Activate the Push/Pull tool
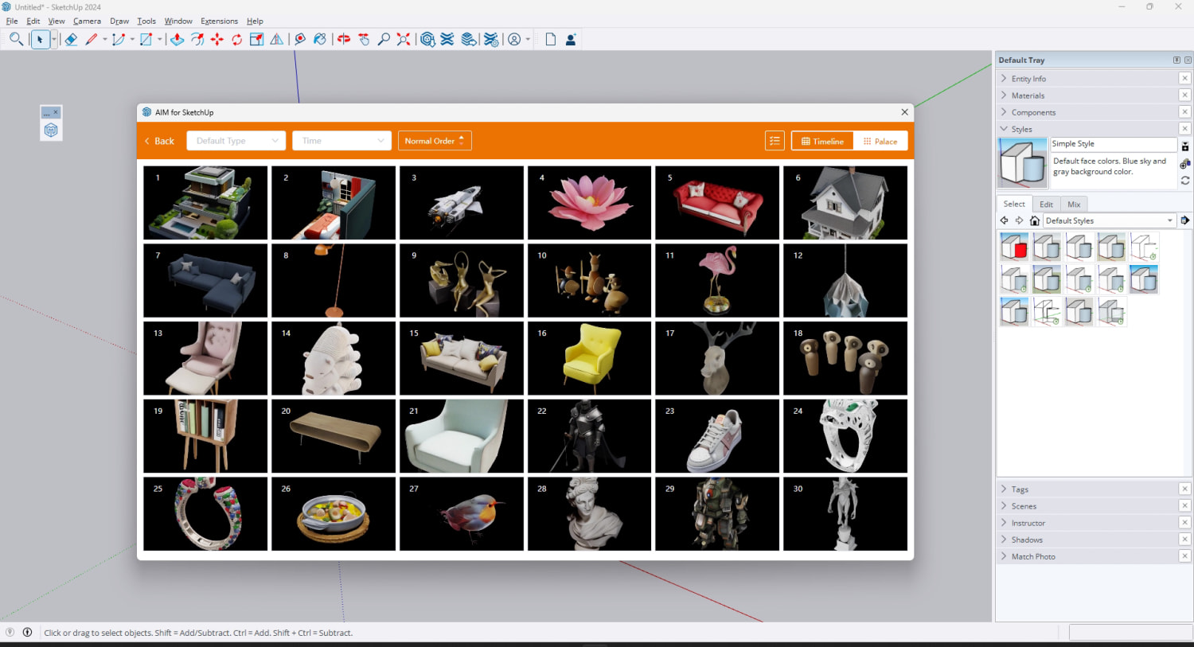This screenshot has height=647, width=1194. coord(177,39)
